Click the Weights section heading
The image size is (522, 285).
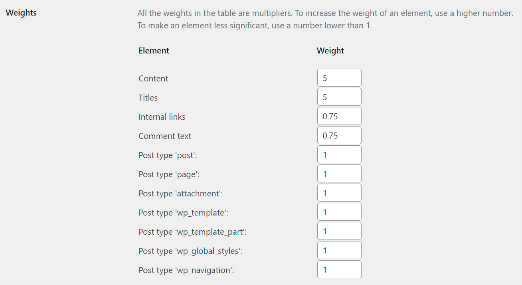click(21, 12)
